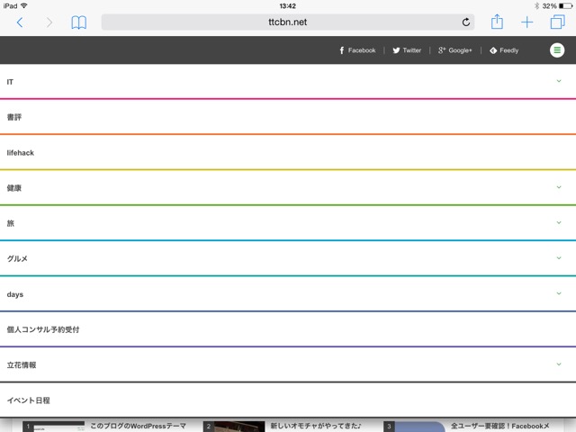The width and height of the screenshot is (576, 432).
Task: Expand the グルメ category chevron
Action: tap(558, 258)
